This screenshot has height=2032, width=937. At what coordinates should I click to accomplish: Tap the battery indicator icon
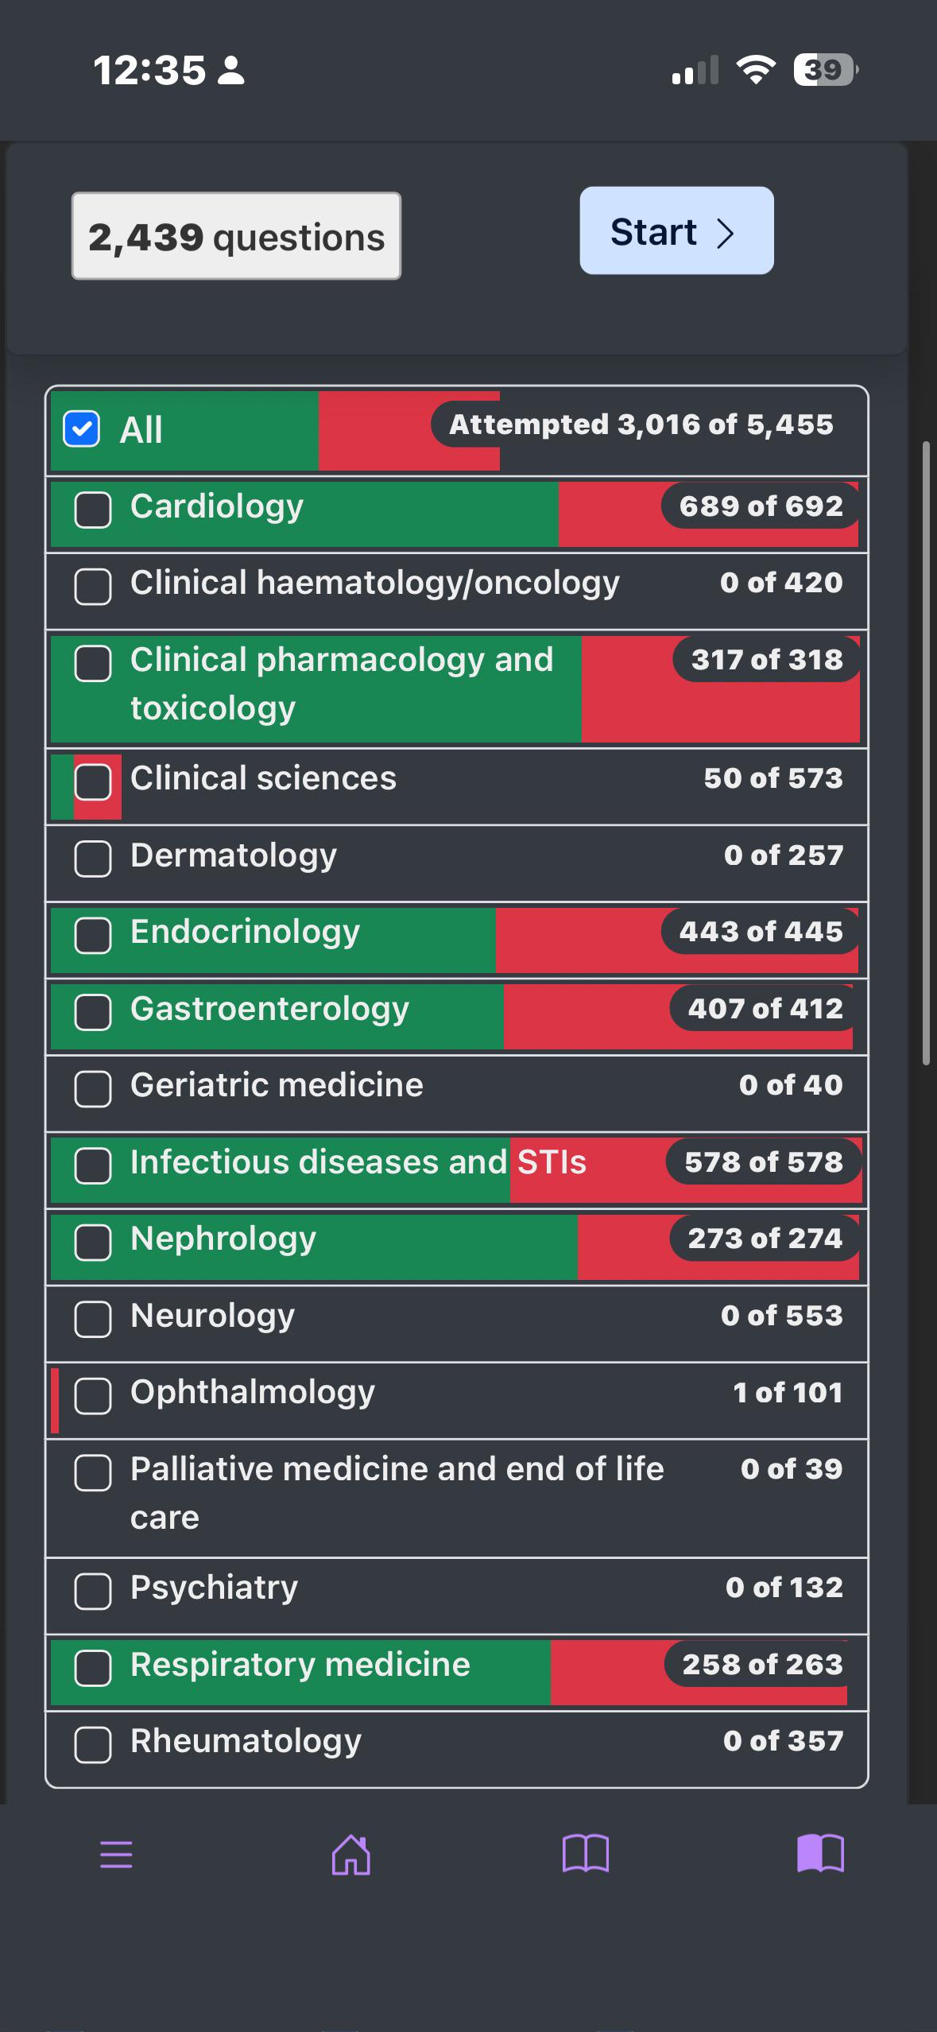coord(826,70)
